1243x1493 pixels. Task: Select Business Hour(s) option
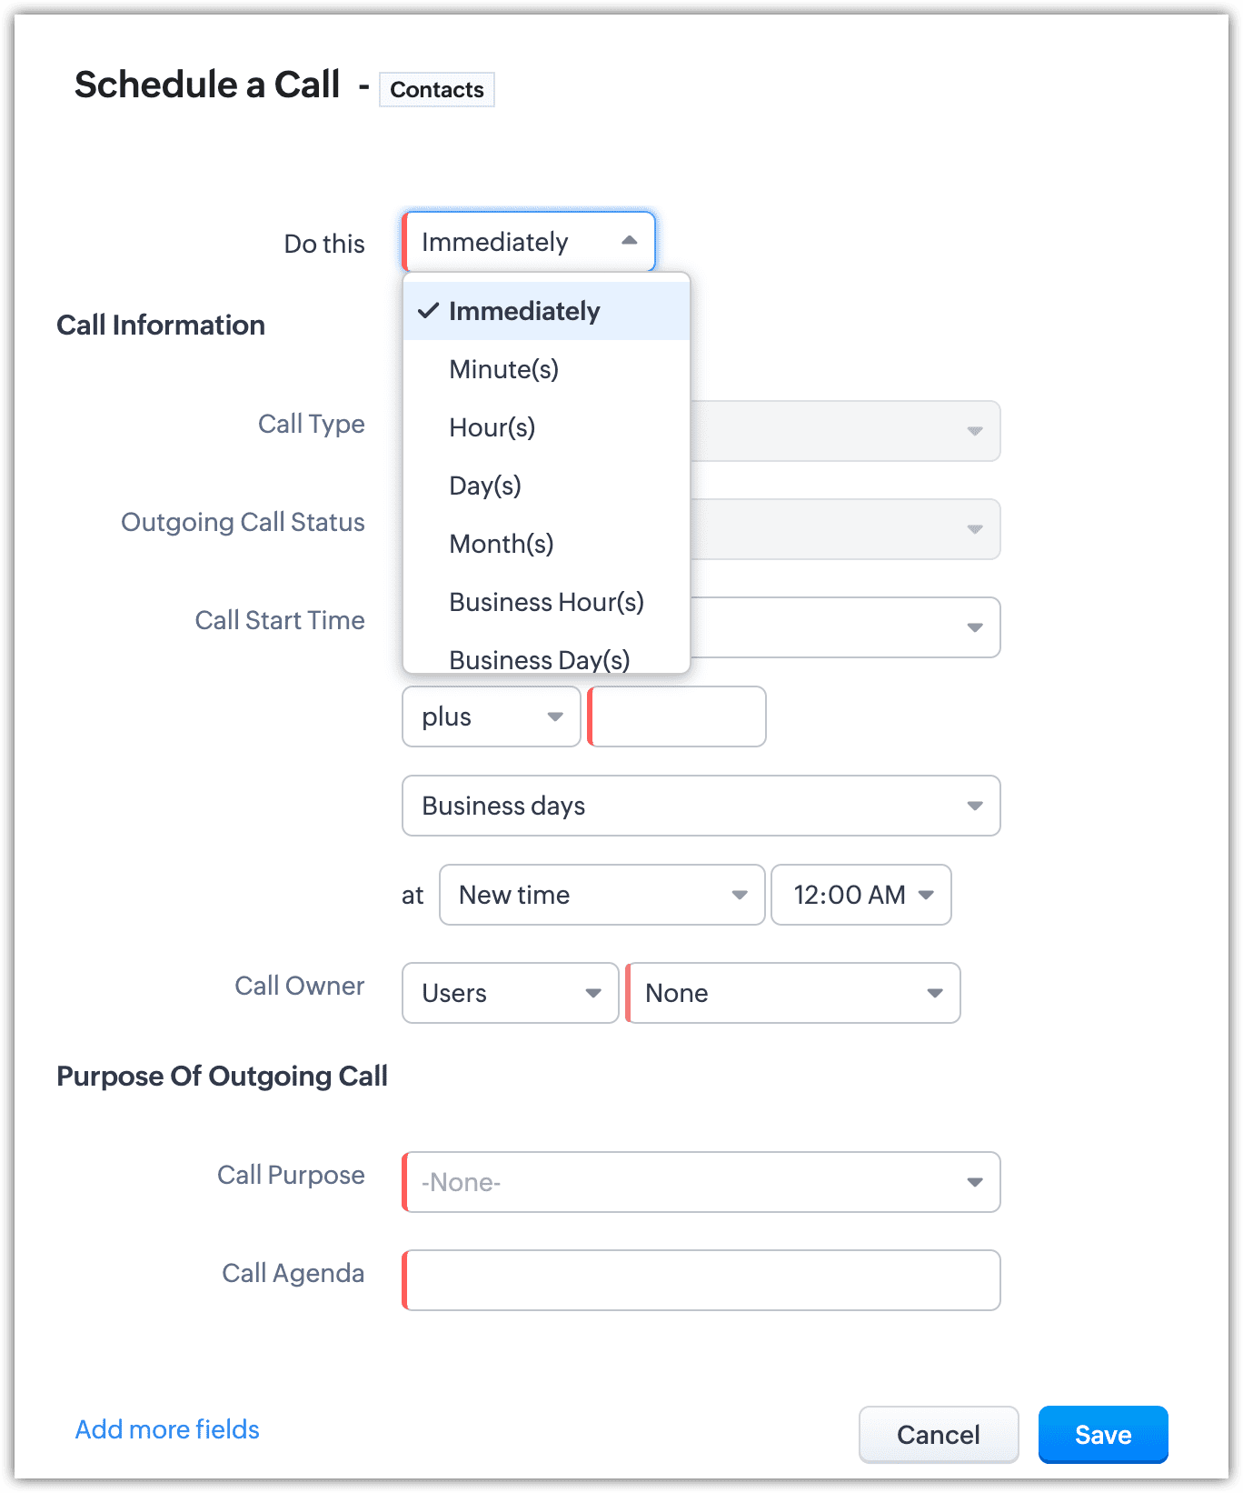pyautogui.click(x=546, y=602)
